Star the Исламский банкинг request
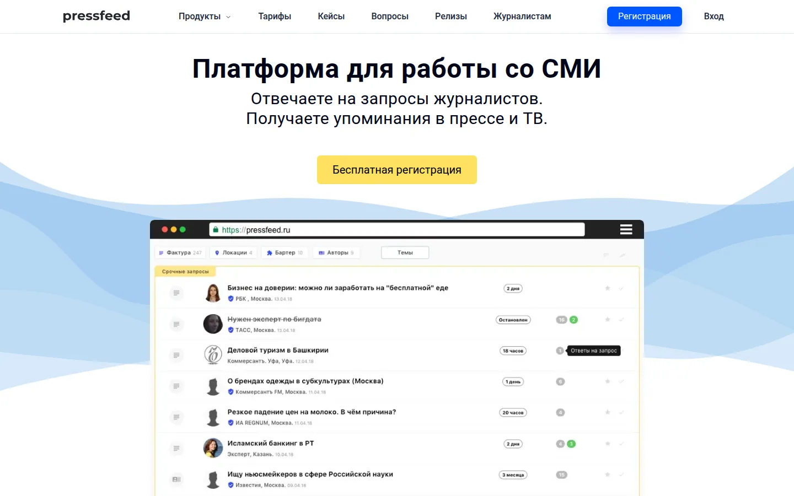Image resolution: width=794 pixels, height=496 pixels. [607, 444]
